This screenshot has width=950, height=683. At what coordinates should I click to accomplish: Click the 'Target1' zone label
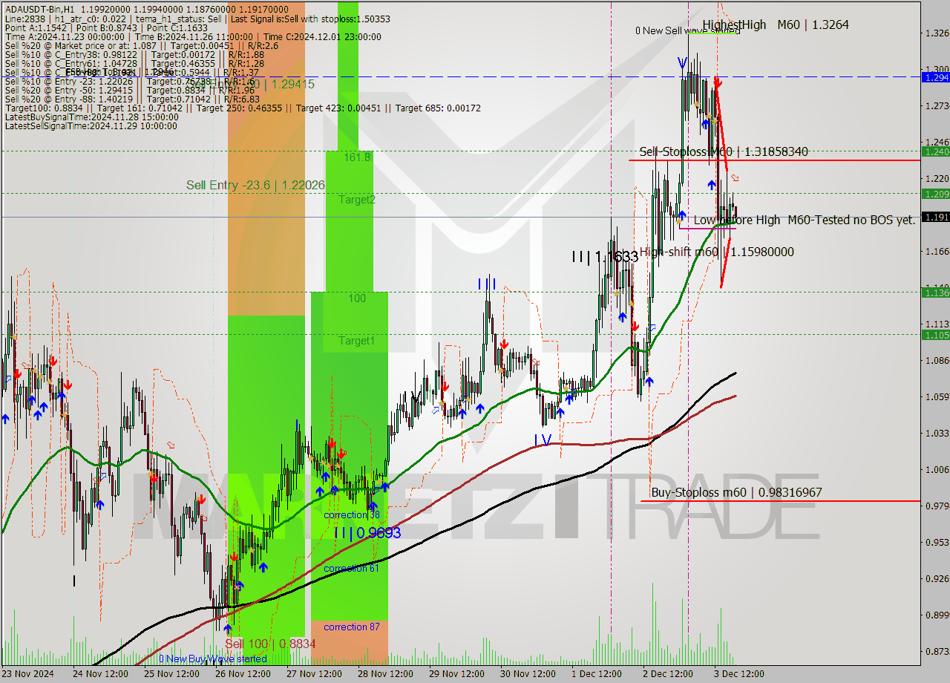(357, 341)
